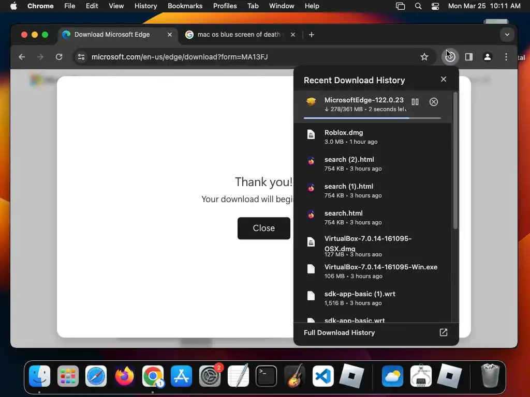Viewport: 530px width, 397px height.
Task: Open the Chrome menu in menu bar
Action: coord(40,6)
